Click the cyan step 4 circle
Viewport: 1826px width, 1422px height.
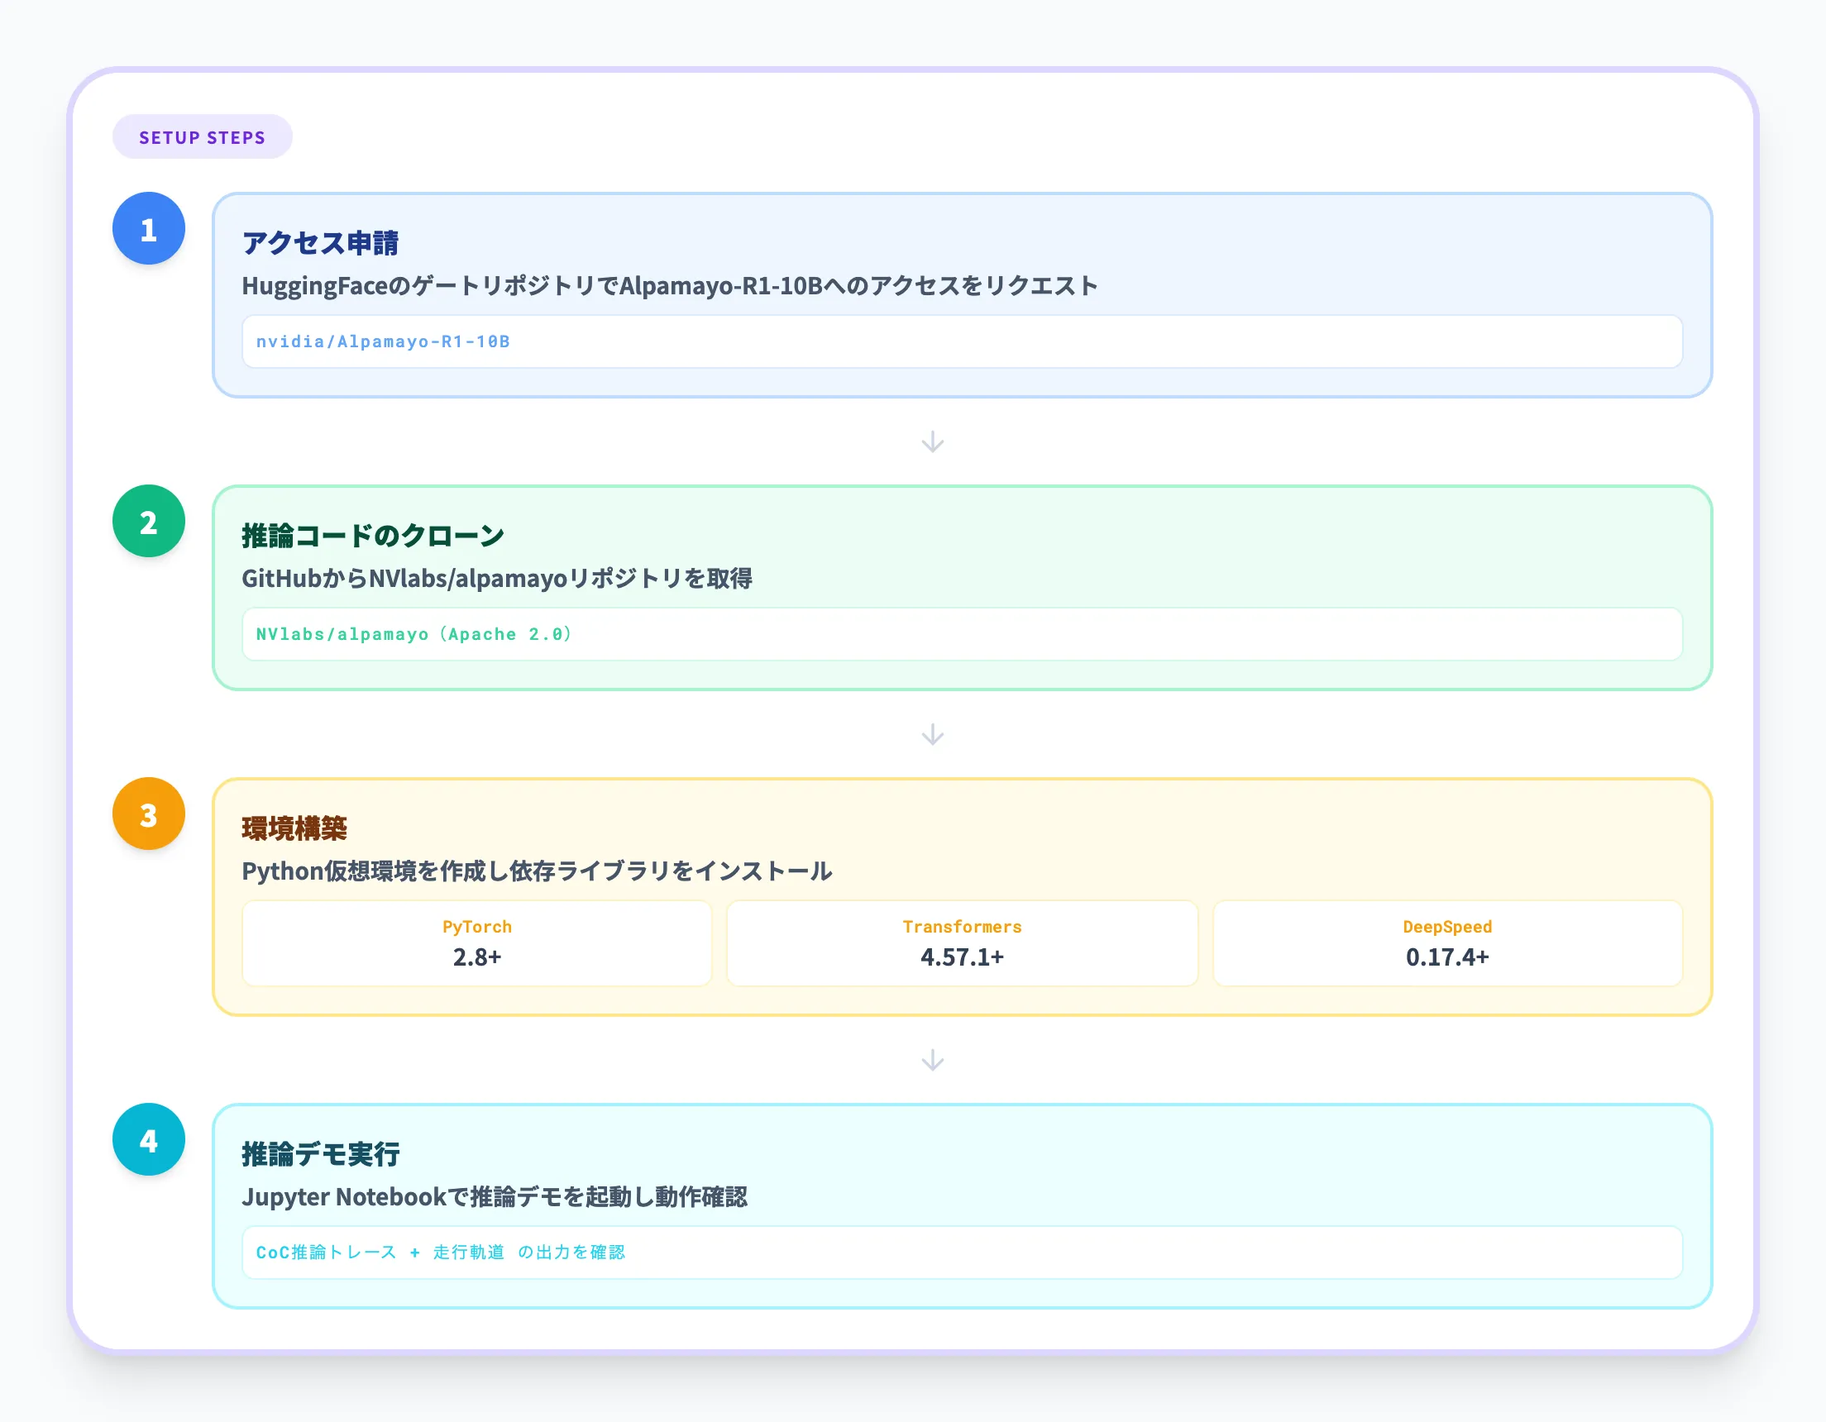click(x=149, y=1140)
